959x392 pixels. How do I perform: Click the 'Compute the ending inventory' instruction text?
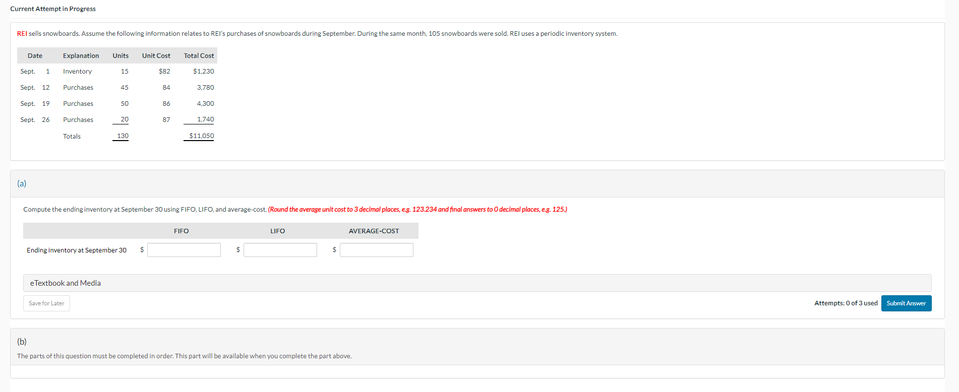(x=145, y=210)
